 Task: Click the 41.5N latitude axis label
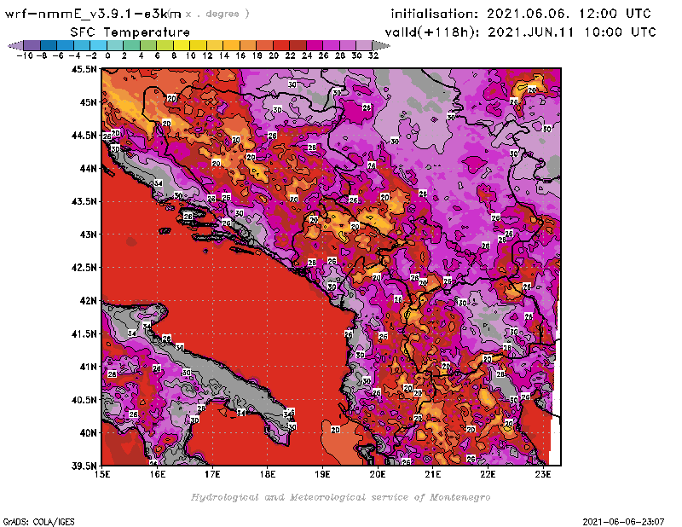84,333
